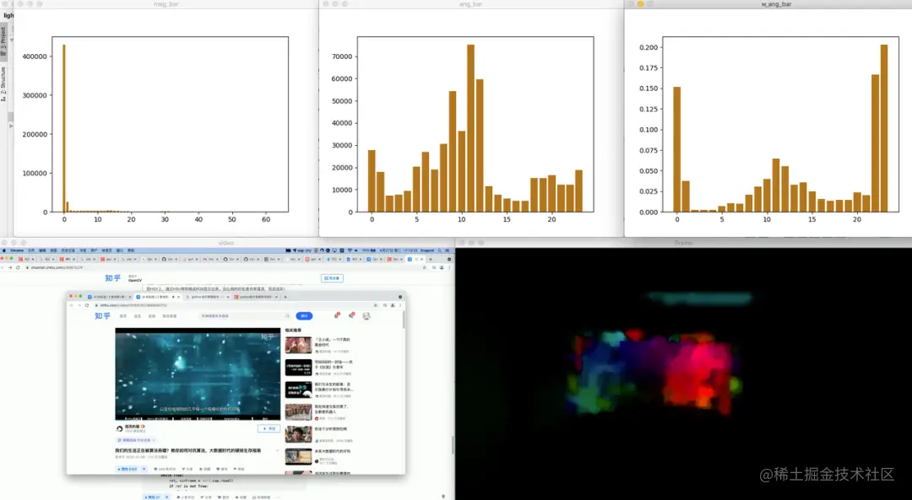Open the Z: Structure side tab
The height and width of the screenshot is (500, 912).
click(x=3, y=83)
